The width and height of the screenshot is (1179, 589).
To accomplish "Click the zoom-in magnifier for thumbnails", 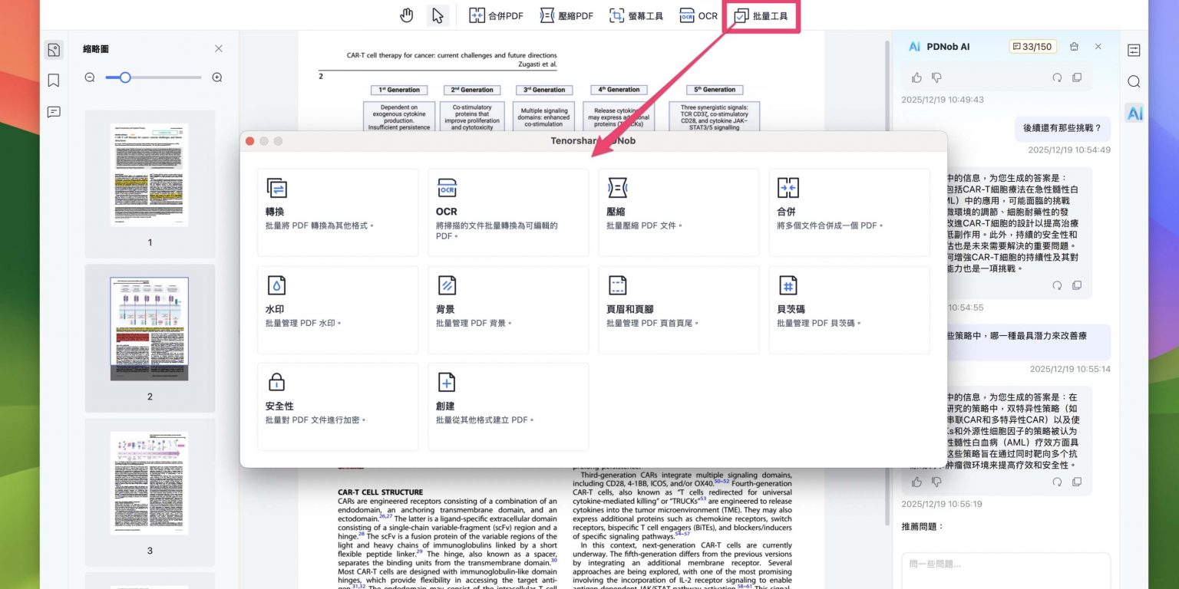I will tap(217, 77).
